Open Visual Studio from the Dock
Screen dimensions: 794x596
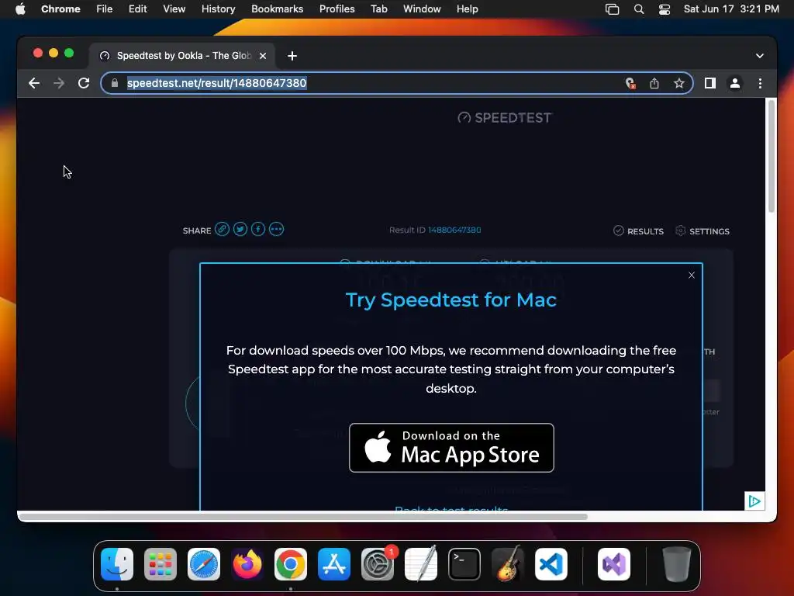(614, 564)
